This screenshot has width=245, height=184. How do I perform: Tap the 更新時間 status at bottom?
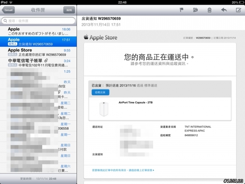tap(38, 179)
